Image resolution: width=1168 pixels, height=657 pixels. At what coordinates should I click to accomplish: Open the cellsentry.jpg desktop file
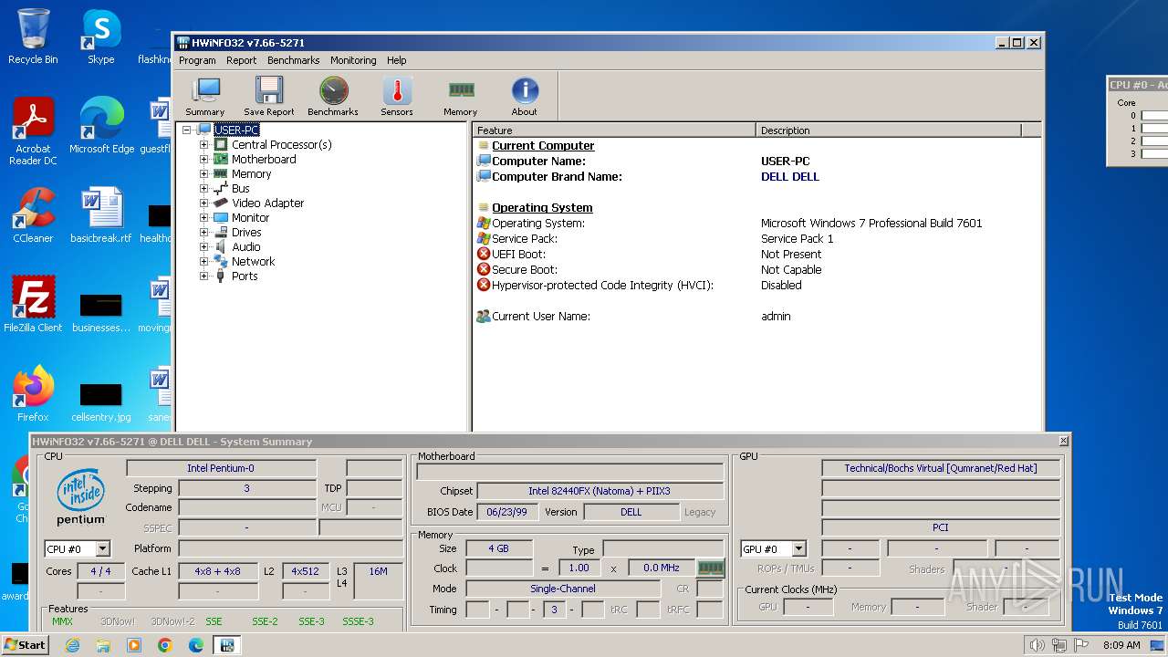100,400
